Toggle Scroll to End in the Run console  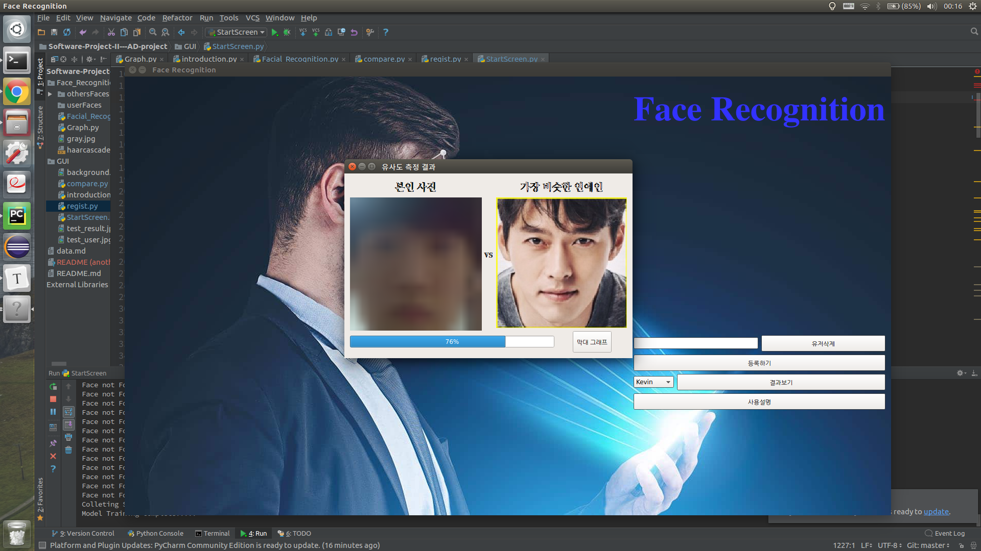pyautogui.click(x=68, y=424)
